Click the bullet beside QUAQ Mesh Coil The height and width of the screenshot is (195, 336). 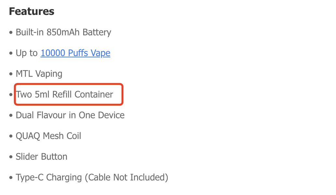tap(11, 136)
